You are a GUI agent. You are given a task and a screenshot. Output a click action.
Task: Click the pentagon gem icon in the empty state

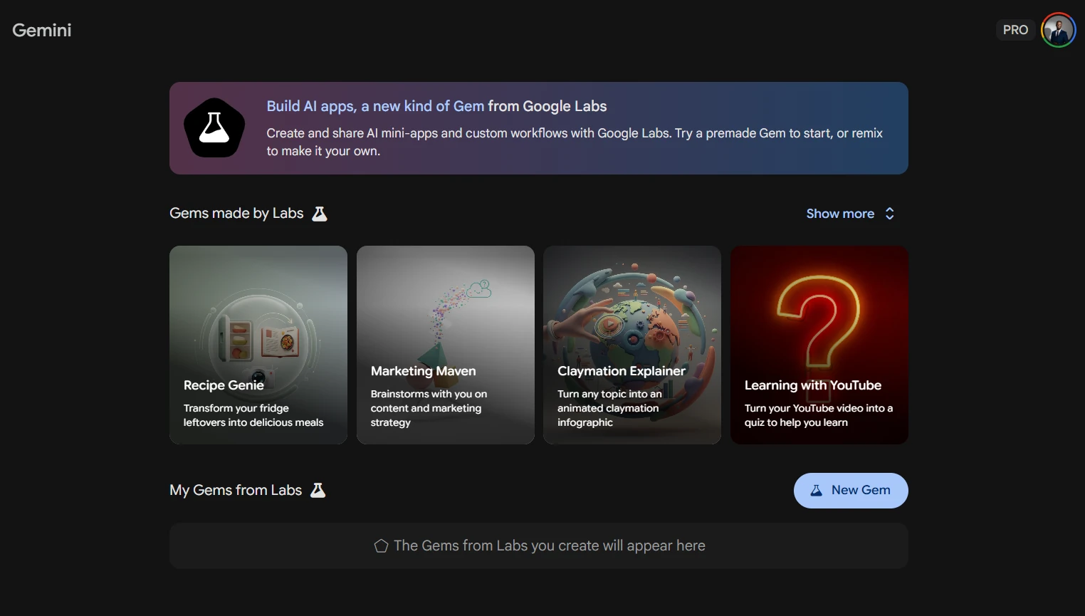381,546
